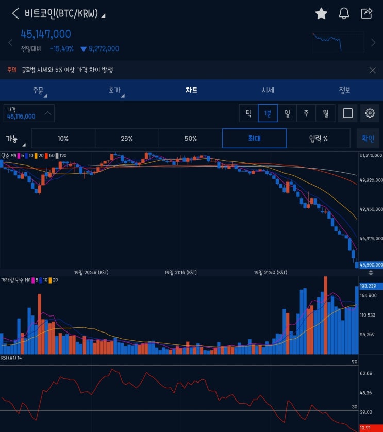Open chart settings gear icon
This screenshot has width=383, height=432.
[370, 113]
